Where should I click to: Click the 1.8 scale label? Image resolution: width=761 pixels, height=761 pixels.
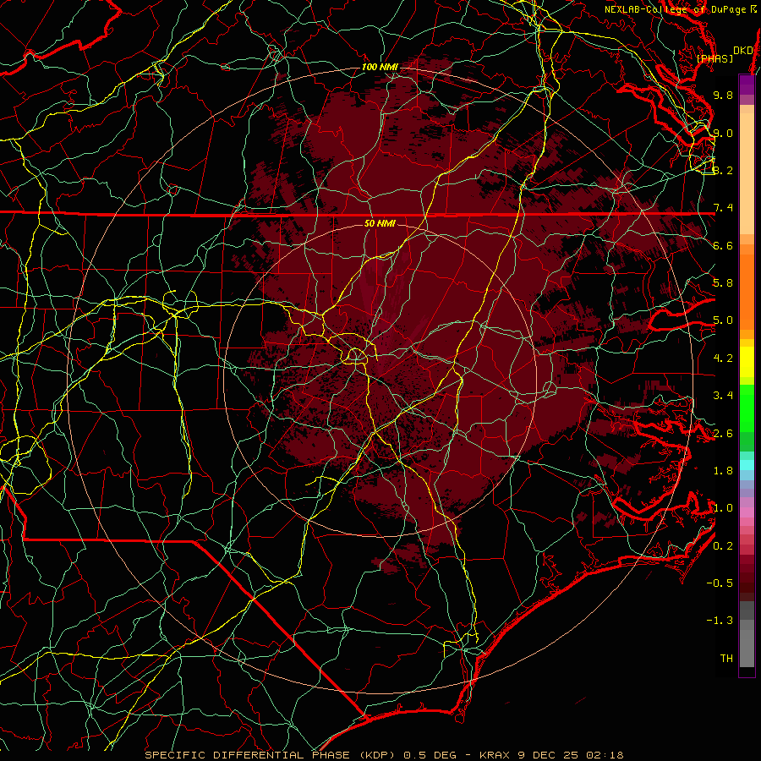click(x=723, y=471)
